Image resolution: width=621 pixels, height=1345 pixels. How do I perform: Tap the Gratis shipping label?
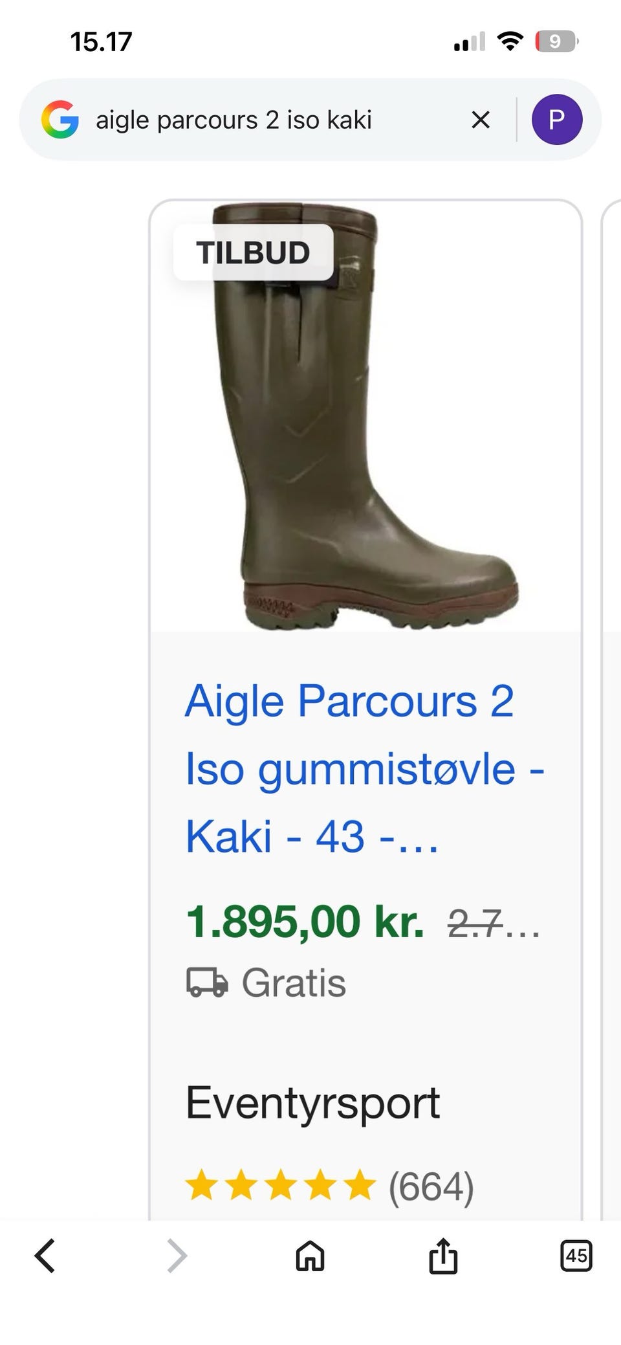[x=294, y=983]
